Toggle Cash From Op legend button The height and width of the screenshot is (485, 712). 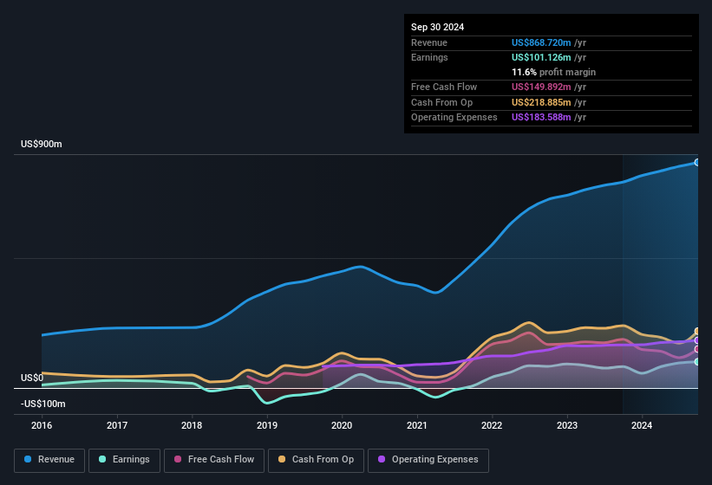(317, 460)
